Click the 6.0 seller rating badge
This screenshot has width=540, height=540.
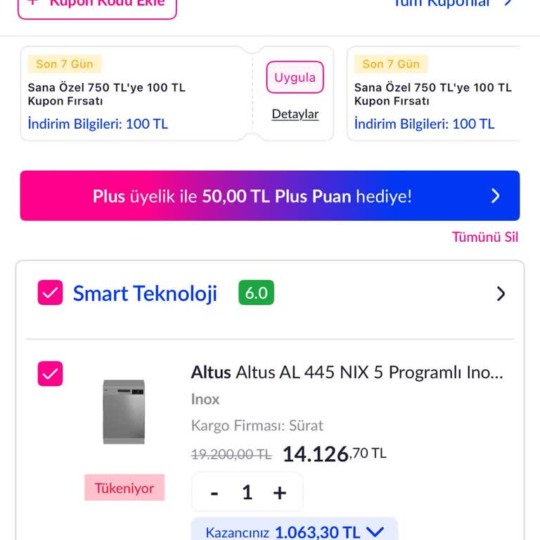point(256,292)
